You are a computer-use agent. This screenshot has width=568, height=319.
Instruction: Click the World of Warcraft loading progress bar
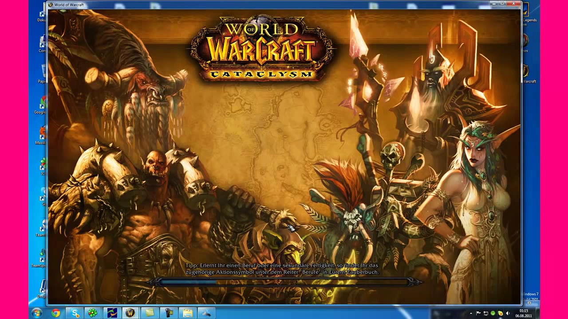(284, 281)
